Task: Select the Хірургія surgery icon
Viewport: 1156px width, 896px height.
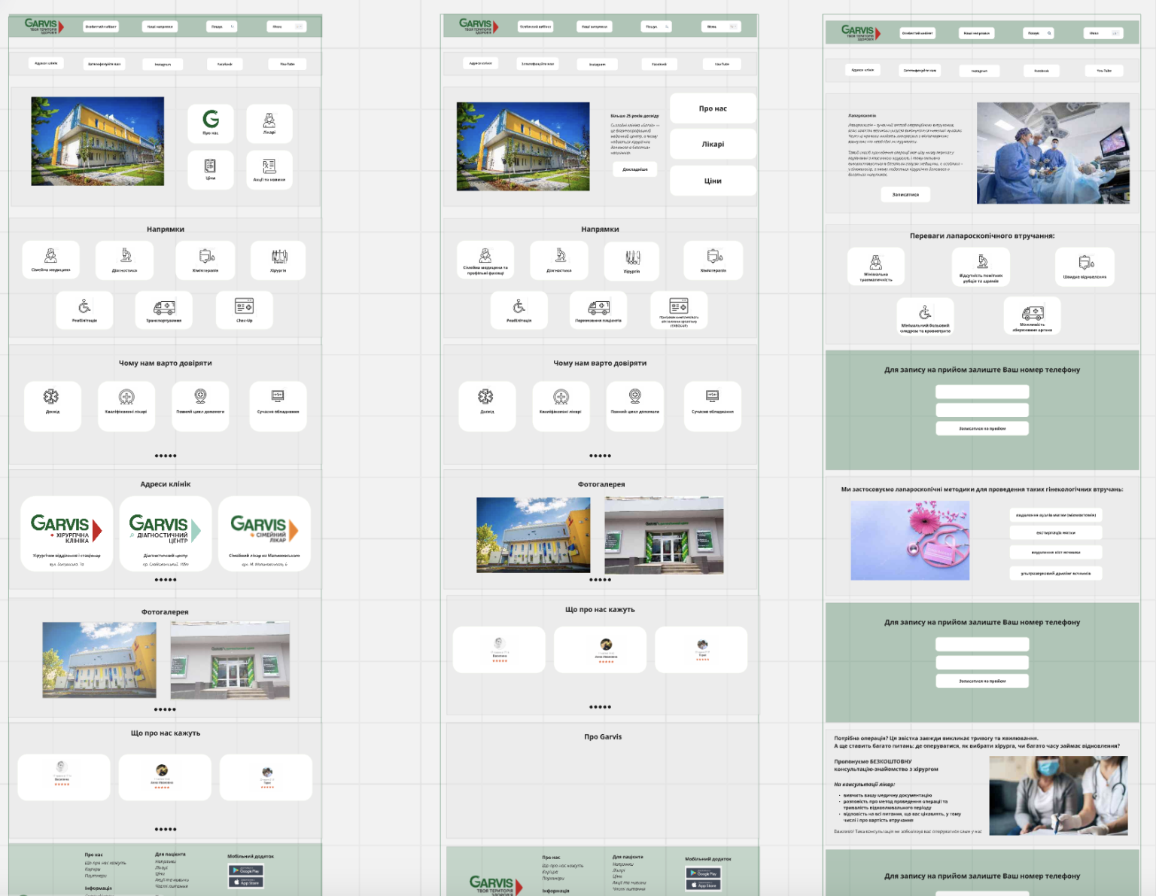Action: [278, 256]
